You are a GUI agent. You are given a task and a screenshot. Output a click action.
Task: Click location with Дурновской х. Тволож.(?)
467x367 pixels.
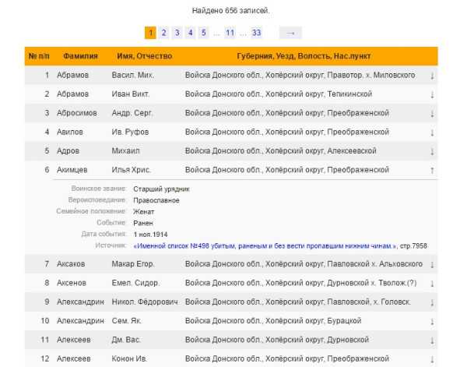tap(300, 283)
